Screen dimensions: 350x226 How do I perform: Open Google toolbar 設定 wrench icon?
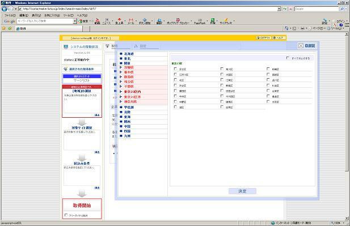[x=324, y=22]
